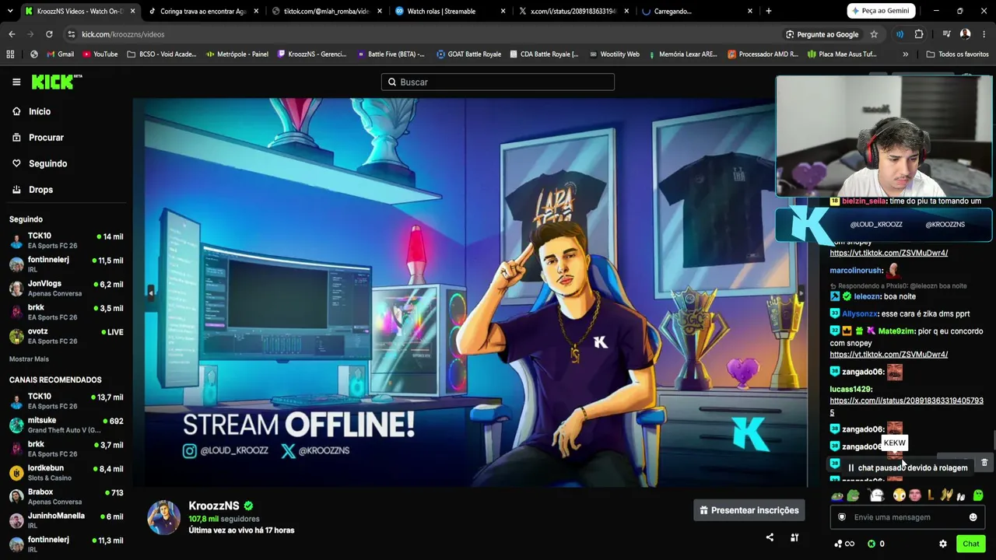Click the Kick points K icon in chat footer
996x560 pixels.
[871, 544]
